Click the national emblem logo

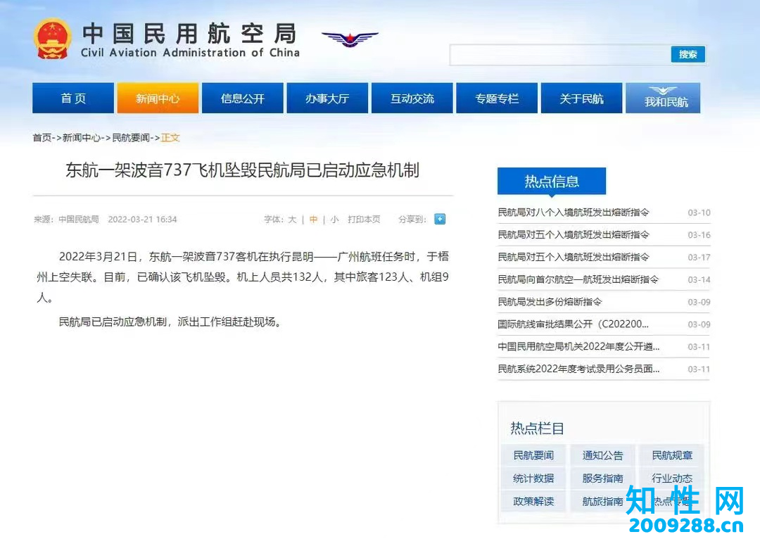pos(52,39)
